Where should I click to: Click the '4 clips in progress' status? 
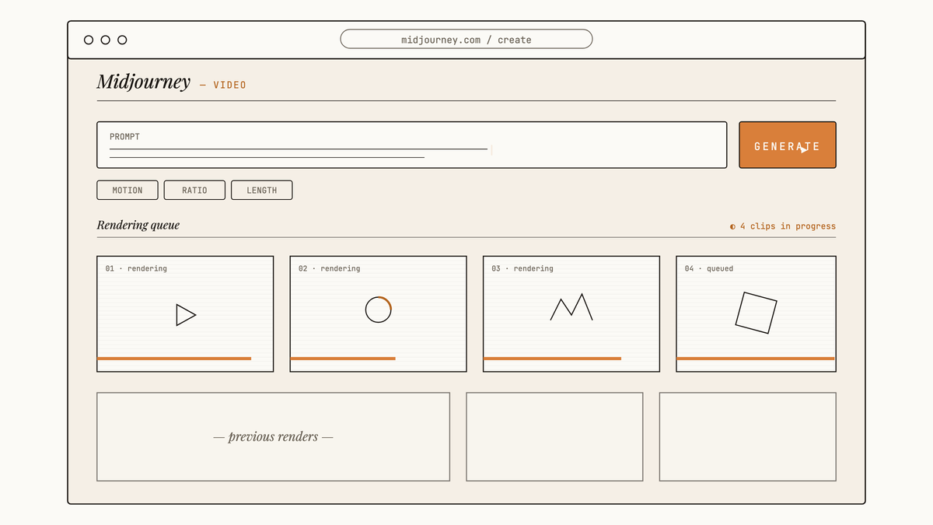pyautogui.click(x=788, y=226)
